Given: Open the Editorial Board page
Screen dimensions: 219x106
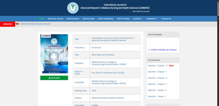Looking at the screenshot, I should click(73, 19).
